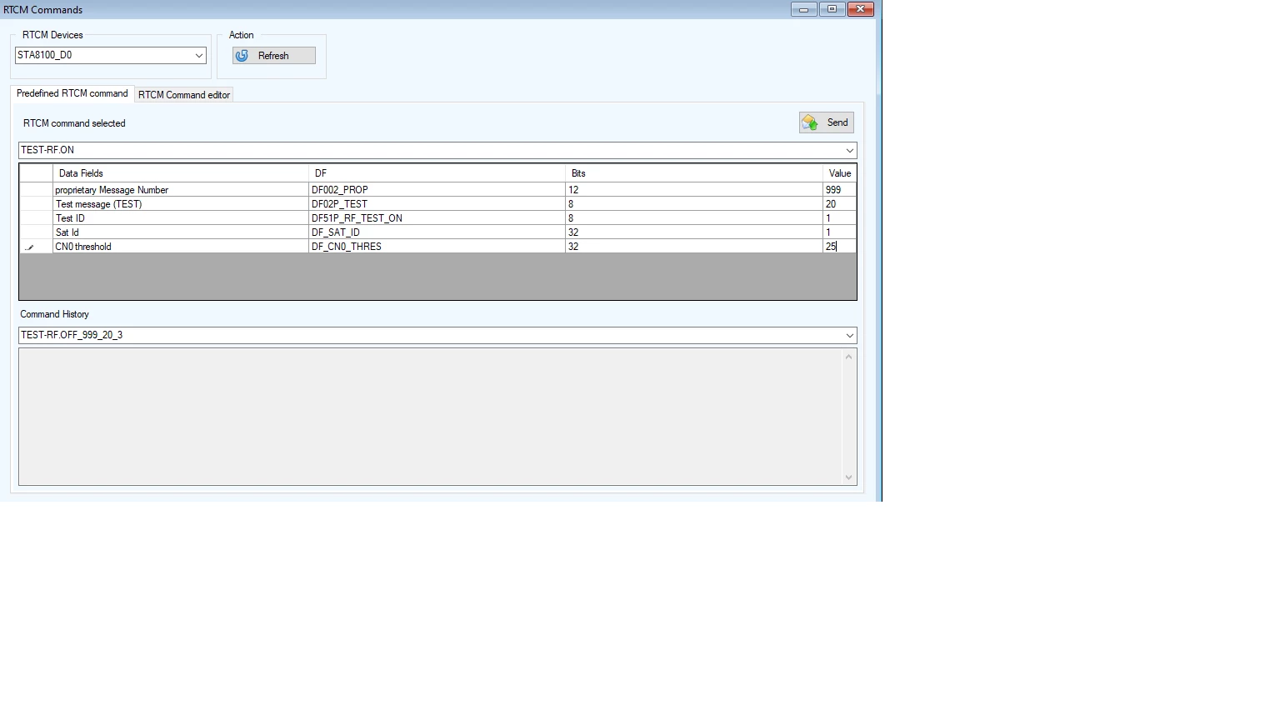The image size is (1280, 720).
Task: Click the log scrollbar up arrow
Action: tap(849, 357)
